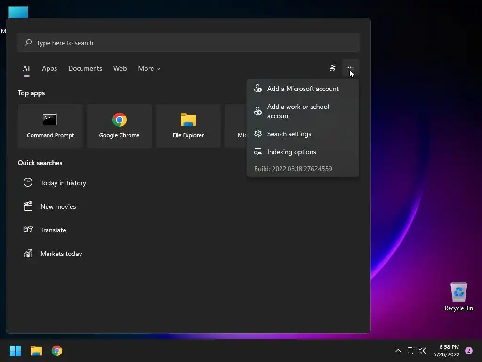Click the network icon in system tray
Viewport: 482px width, 362px height.
[411, 351]
